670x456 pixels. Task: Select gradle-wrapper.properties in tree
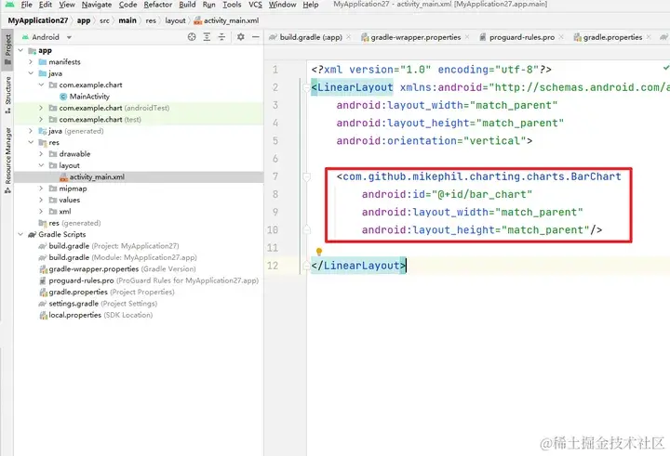point(117,269)
